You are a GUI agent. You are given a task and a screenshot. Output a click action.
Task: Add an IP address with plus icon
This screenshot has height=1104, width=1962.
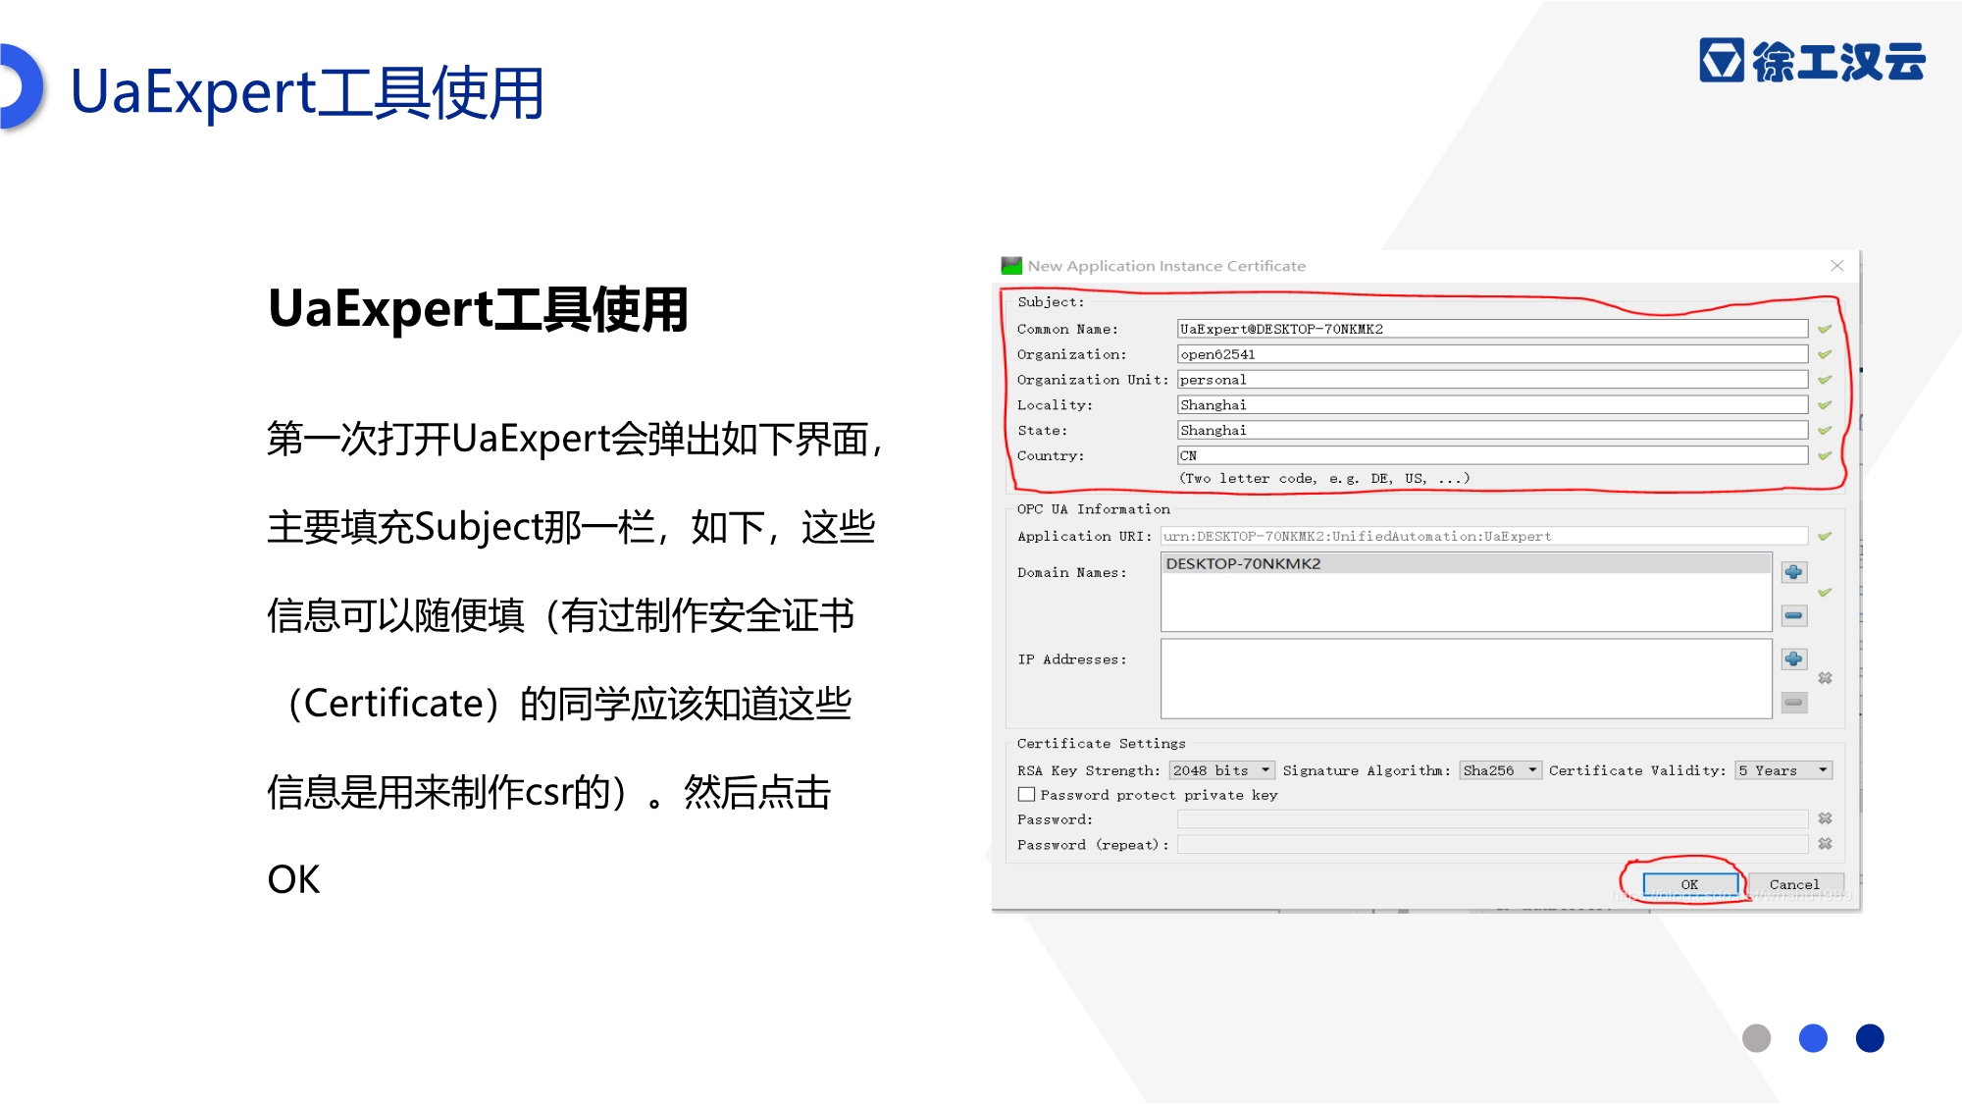[1793, 658]
